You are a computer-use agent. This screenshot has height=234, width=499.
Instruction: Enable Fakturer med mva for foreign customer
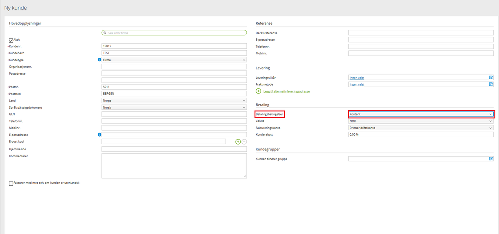(x=11, y=183)
